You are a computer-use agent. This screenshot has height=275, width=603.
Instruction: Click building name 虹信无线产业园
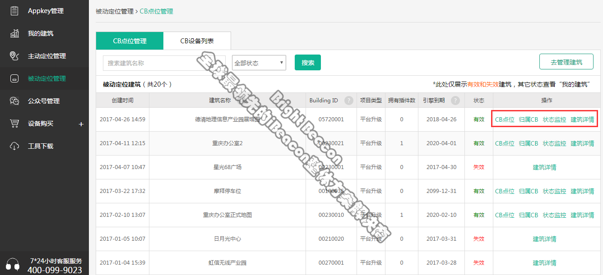(x=227, y=263)
